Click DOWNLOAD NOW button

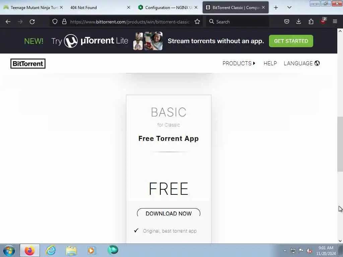[x=169, y=213]
